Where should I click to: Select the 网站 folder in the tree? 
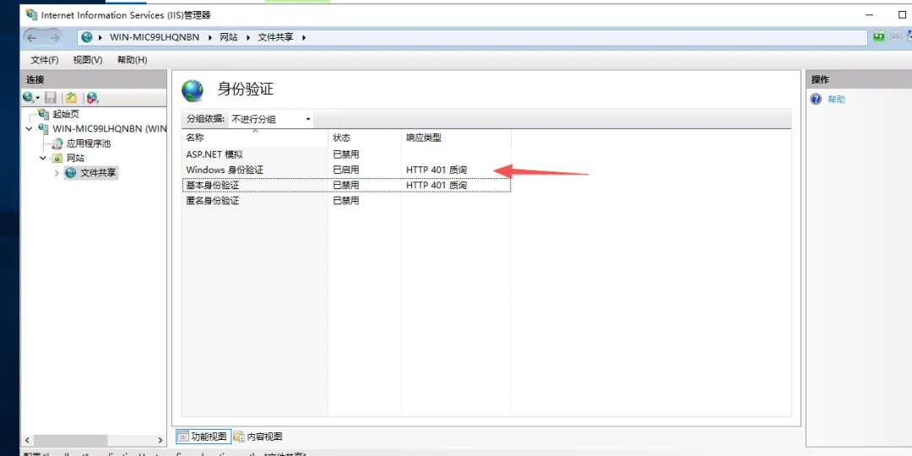pos(76,158)
